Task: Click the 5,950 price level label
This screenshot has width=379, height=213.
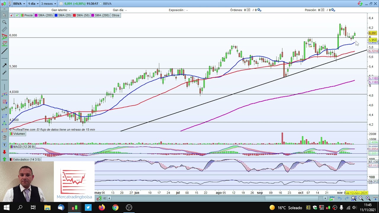Action: click(x=372, y=40)
